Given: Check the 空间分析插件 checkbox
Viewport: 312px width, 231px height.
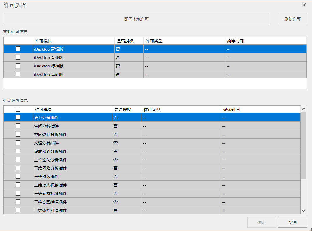Looking at the screenshot, I should 18,126.
